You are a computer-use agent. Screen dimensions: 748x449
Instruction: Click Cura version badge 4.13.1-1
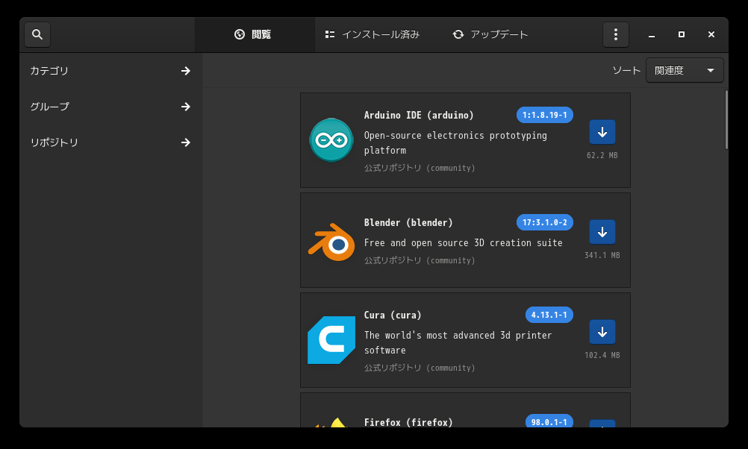tap(549, 315)
